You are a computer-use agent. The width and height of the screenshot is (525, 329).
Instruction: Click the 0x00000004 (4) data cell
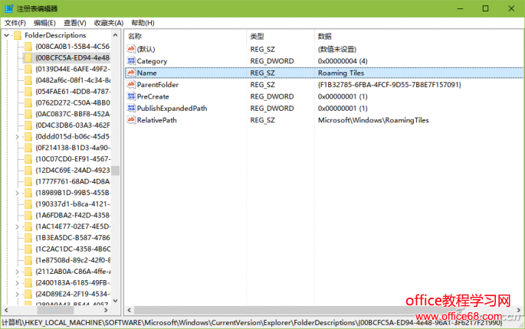343,61
